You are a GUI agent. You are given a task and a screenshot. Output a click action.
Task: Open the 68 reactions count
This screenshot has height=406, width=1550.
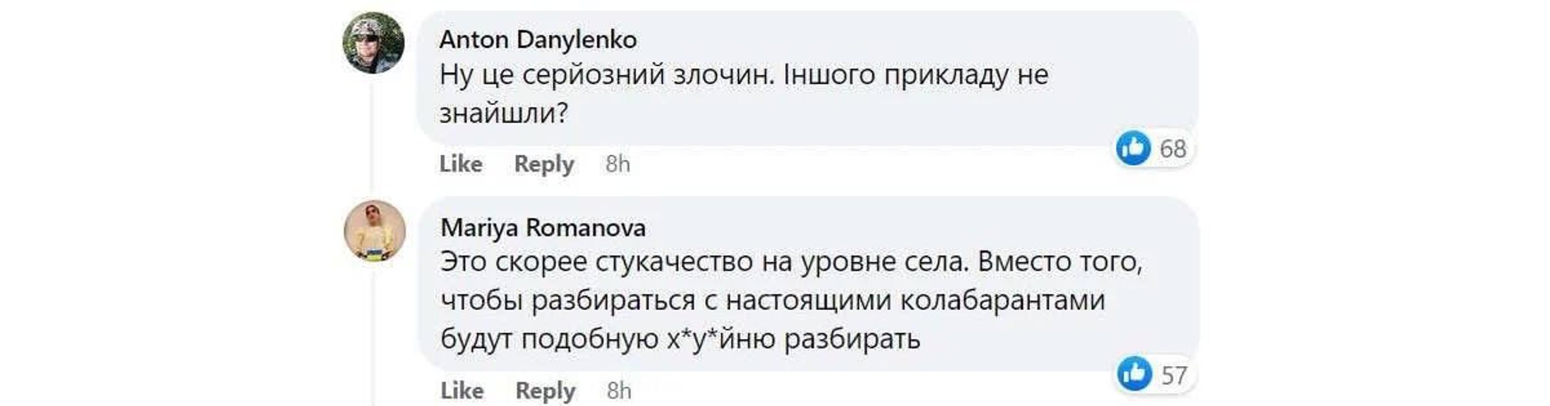pyautogui.click(x=1173, y=149)
